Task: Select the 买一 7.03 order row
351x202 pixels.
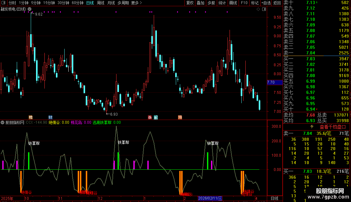Action: (317, 59)
